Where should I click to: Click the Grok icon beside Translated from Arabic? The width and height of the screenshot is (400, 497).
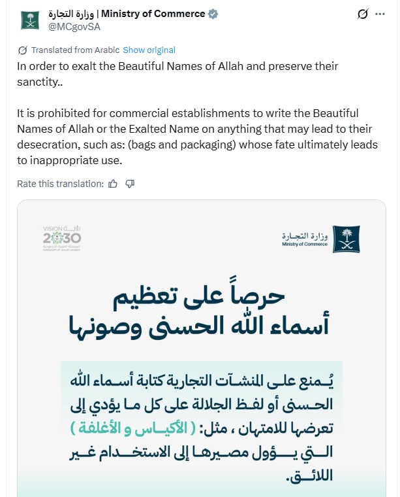point(23,50)
